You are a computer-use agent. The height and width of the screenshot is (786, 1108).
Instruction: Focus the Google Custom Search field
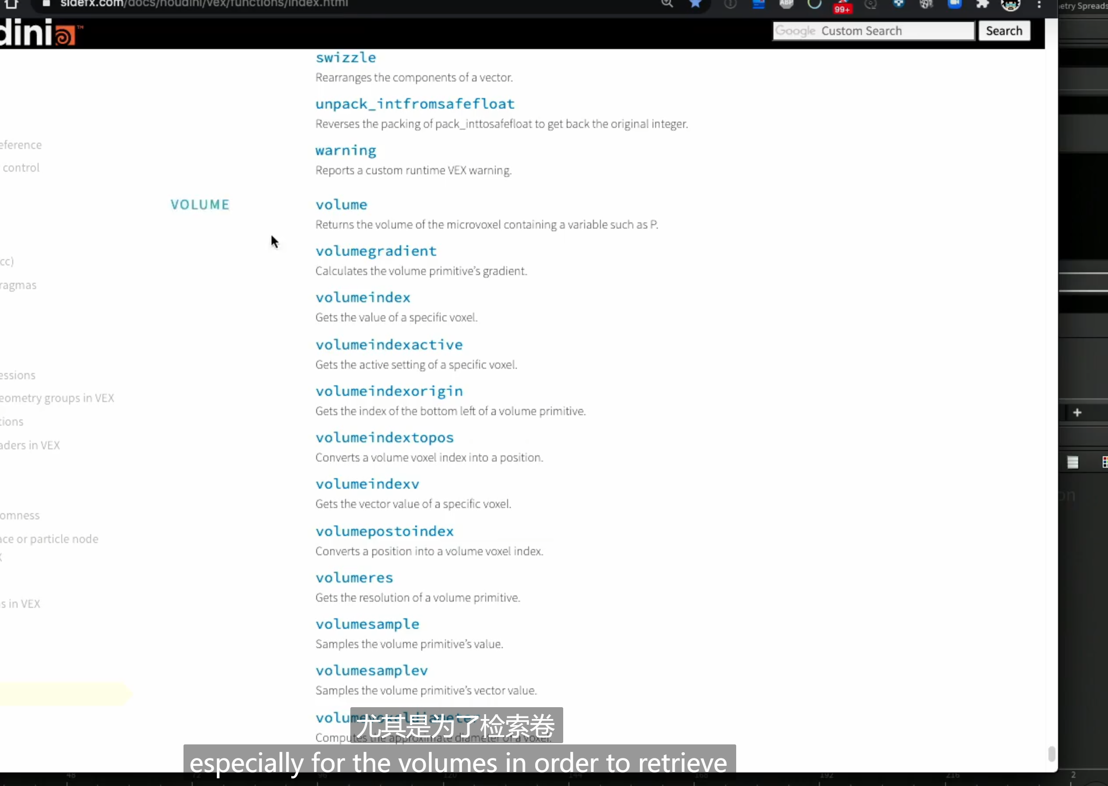[873, 31]
